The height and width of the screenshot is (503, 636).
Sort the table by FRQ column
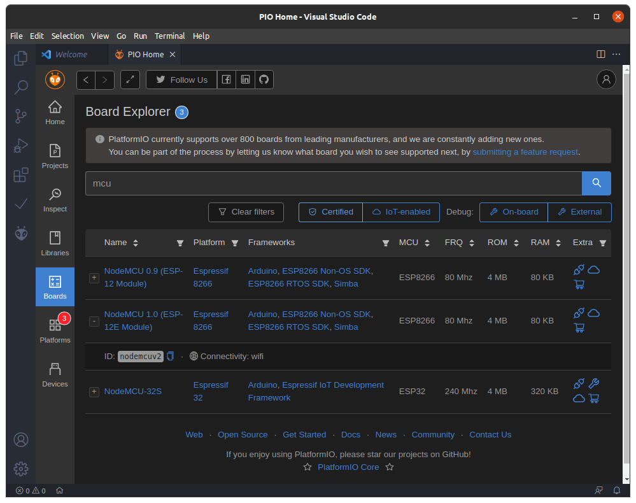point(472,243)
